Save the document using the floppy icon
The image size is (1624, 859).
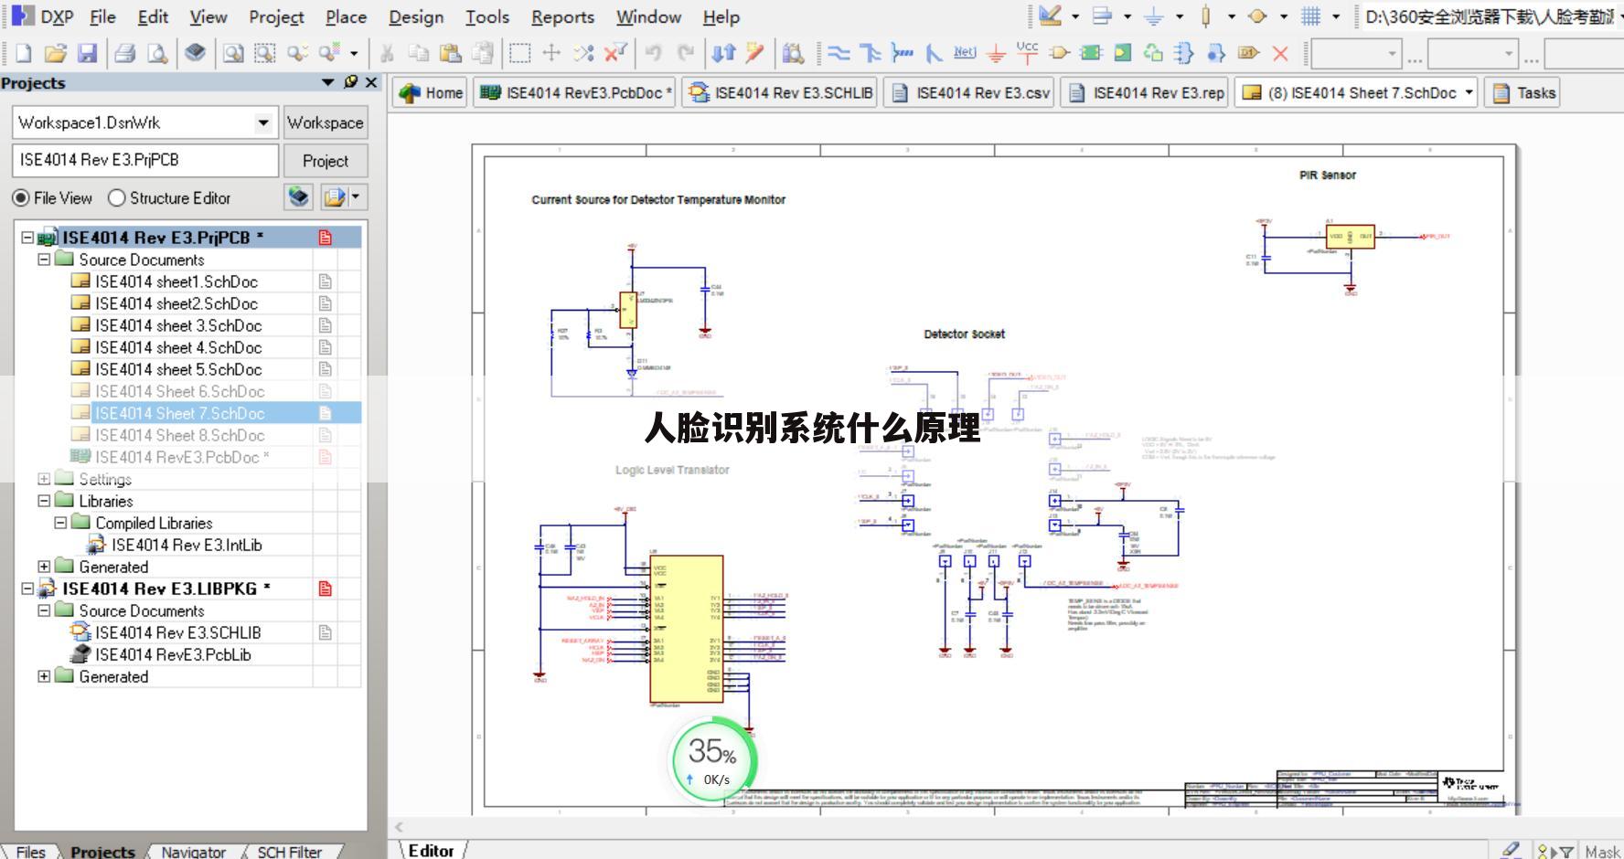(87, 54)
